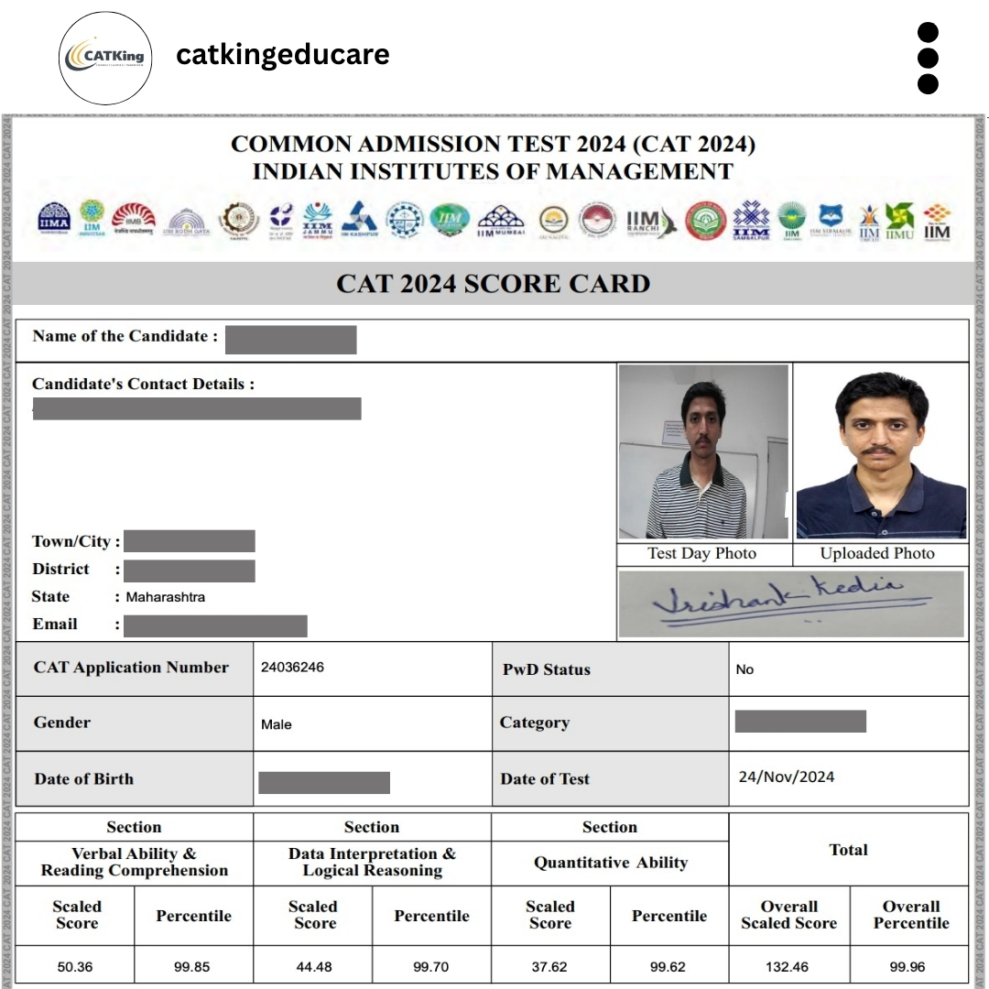Image resolution: width=989 pixels, height=989 pixels.
Task: Click the Verbal Ability & Reading Comprehension header
Action: coord(135,863)
